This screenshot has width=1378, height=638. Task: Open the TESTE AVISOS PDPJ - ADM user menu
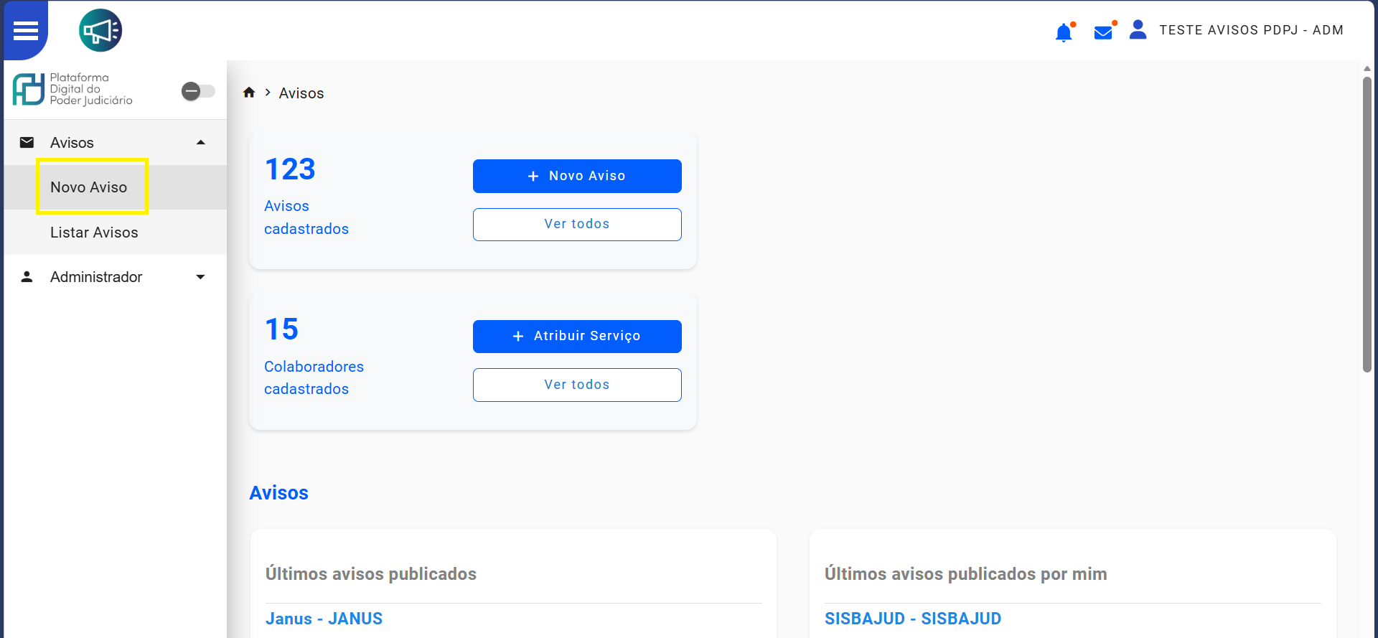tap(1251, 30)
